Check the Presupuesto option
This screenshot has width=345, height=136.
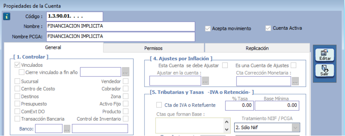17,104
